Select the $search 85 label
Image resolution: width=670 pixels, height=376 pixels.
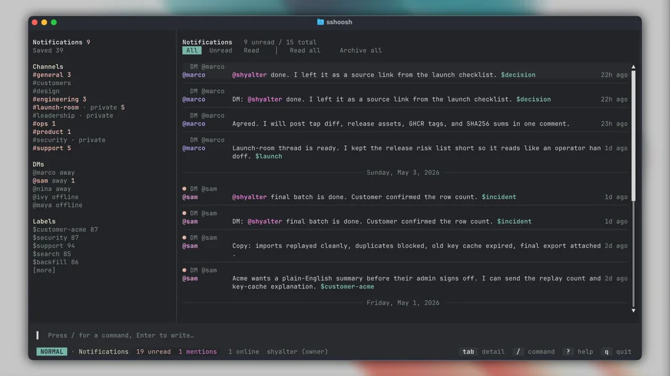point(51,254)
